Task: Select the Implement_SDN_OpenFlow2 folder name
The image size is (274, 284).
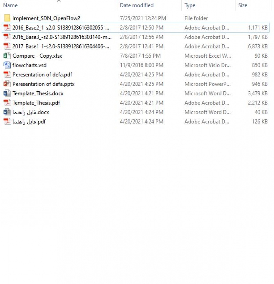Action: [46, 18]
